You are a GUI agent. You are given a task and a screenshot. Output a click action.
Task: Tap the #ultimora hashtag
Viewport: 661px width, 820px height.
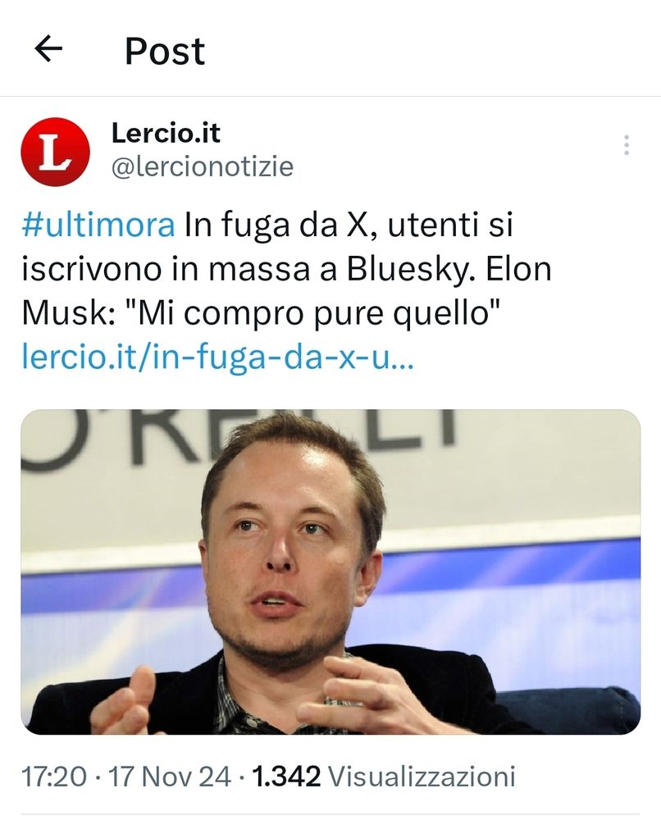click(x=98, y=225)
